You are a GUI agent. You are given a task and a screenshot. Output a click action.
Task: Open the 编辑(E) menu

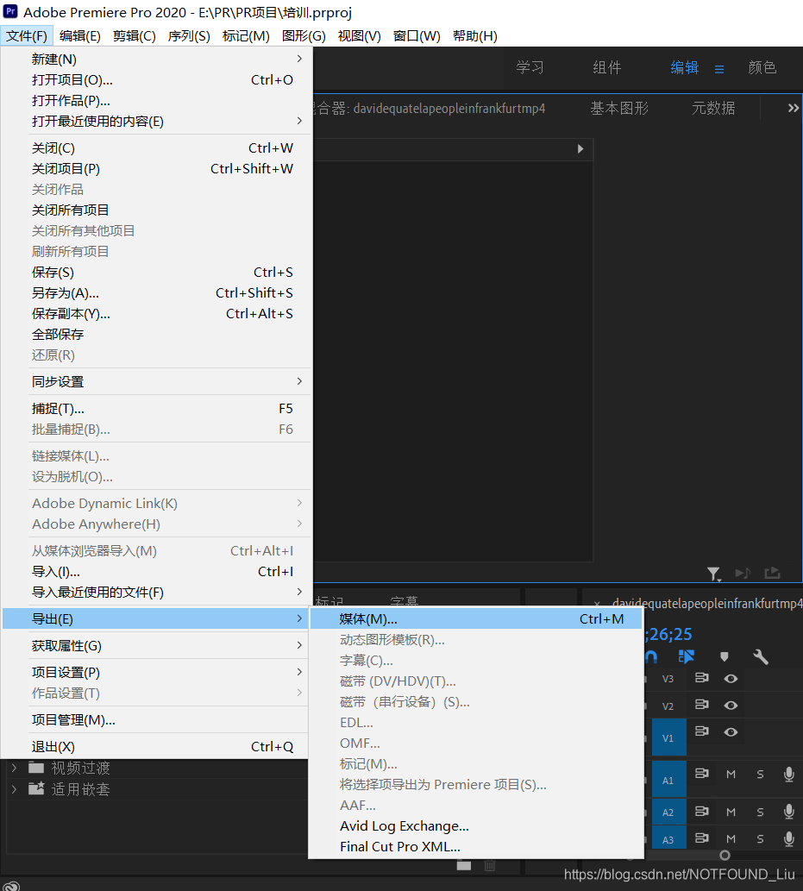[80, 36]
